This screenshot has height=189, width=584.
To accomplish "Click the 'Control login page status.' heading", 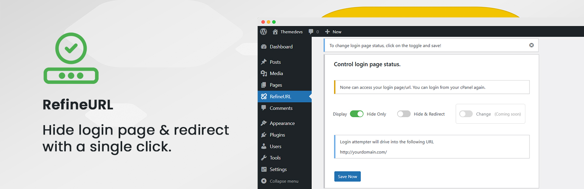I will [x=367, y=64].
